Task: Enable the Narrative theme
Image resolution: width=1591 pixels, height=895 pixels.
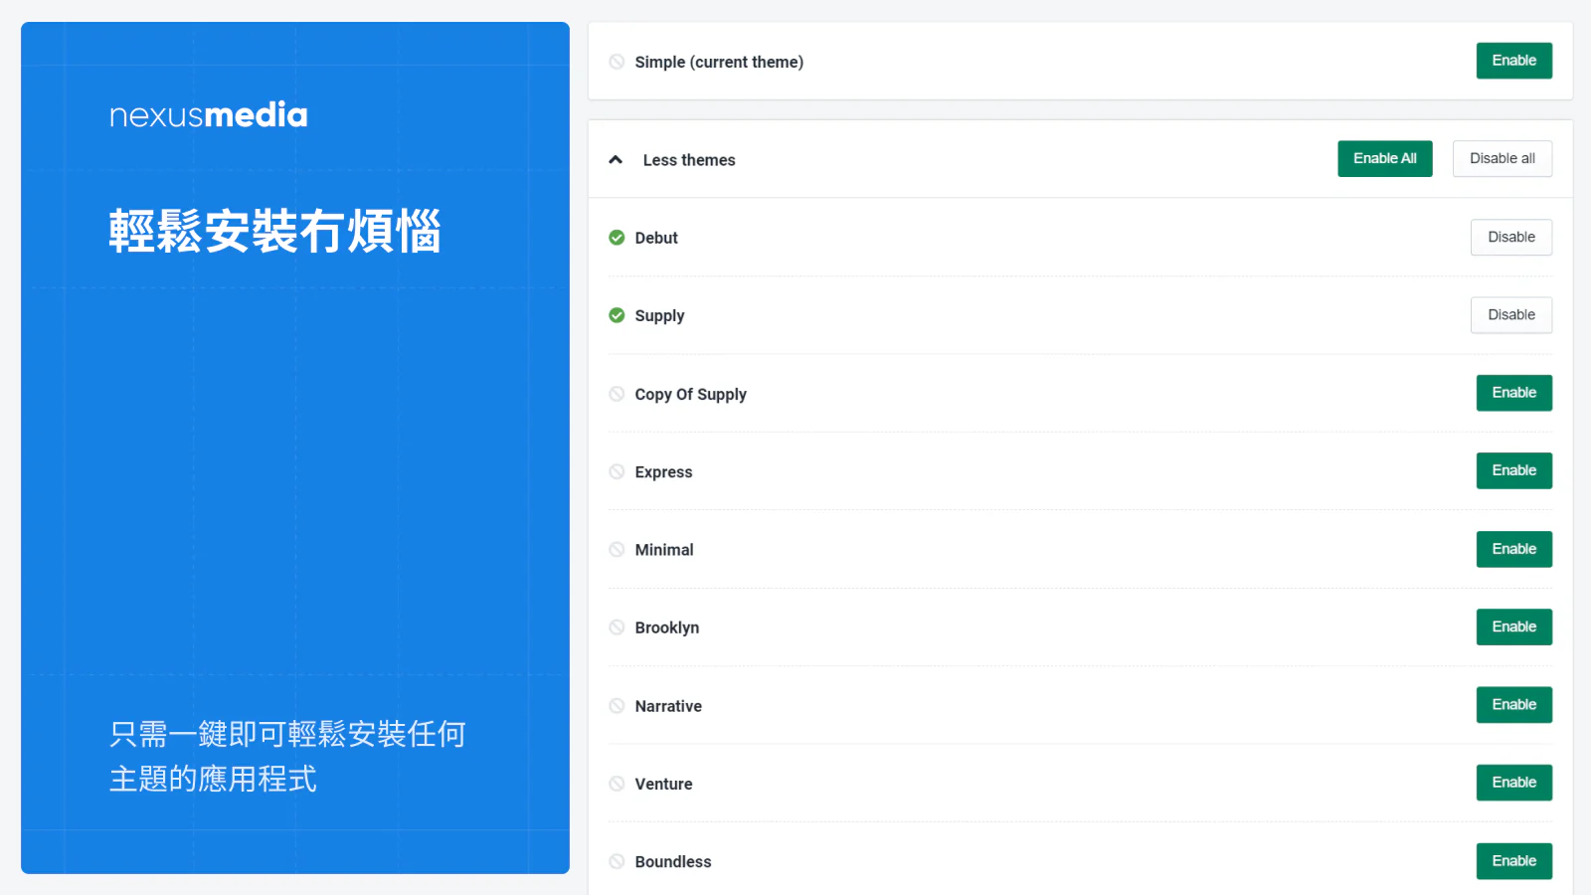Action: 1513,704
